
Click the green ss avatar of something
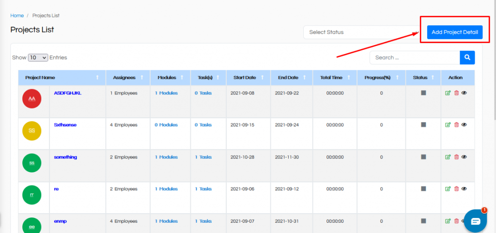point(32,163)
